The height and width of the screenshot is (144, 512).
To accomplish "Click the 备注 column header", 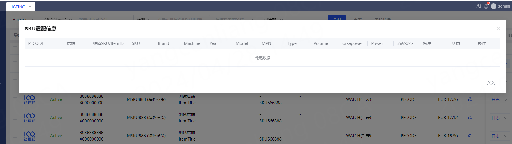I will point(427,43).
